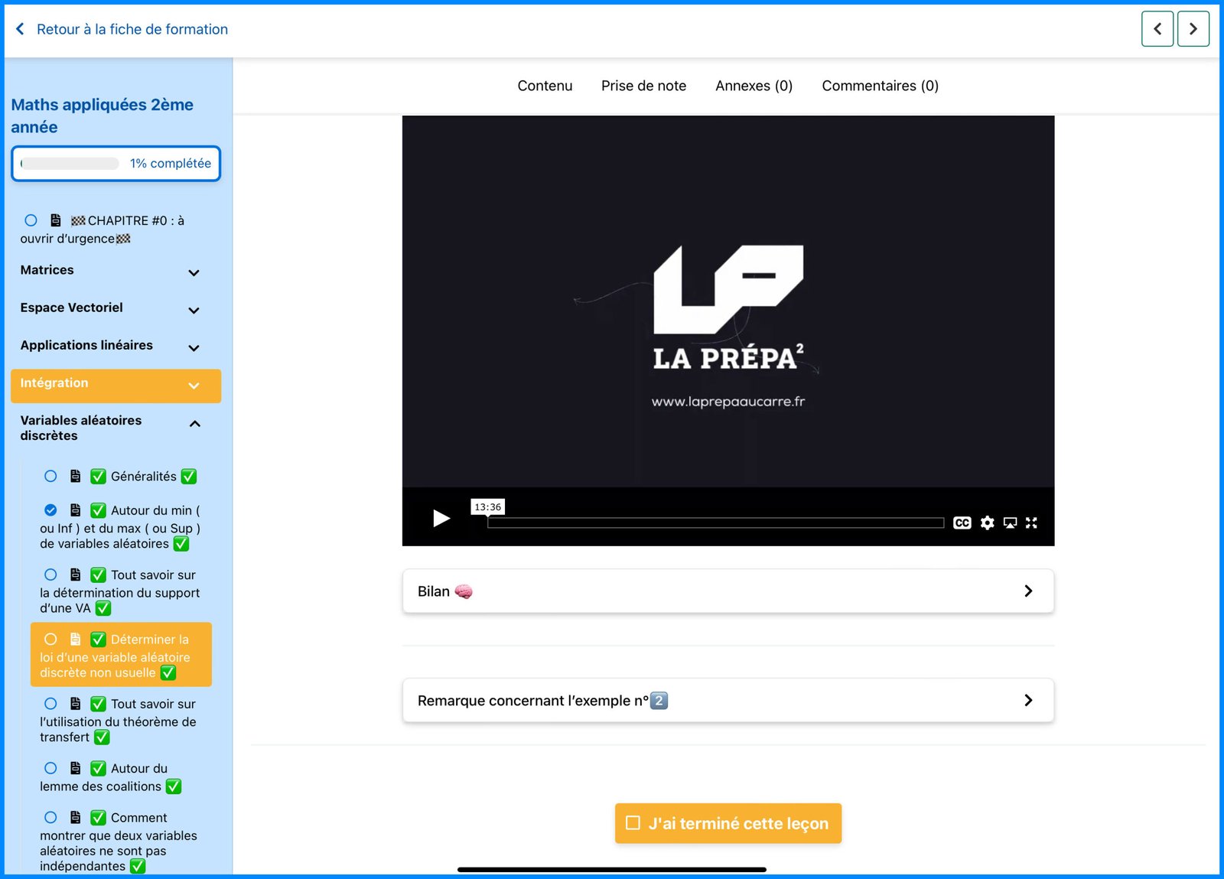Click document icon beside Autour du min
Image resolution: width=1224 pixels, height=879 pixels.
(76, 510)
